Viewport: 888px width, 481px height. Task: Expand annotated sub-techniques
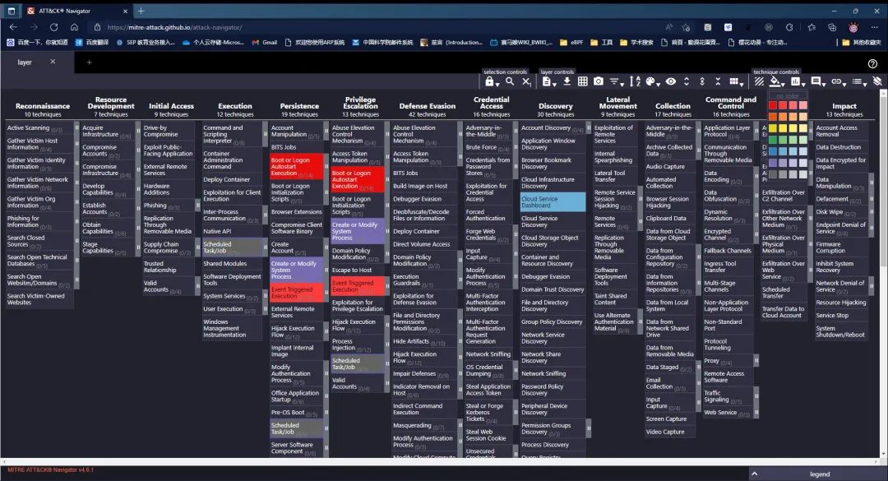702,81
